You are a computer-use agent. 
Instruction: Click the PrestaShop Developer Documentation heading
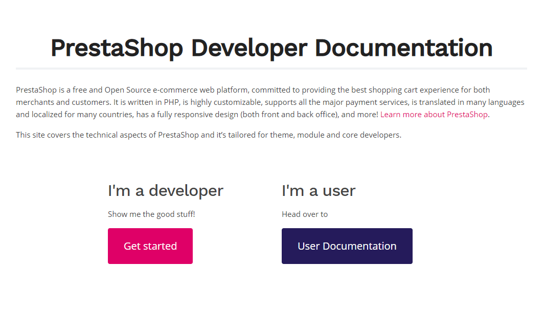tap(271, 48)
